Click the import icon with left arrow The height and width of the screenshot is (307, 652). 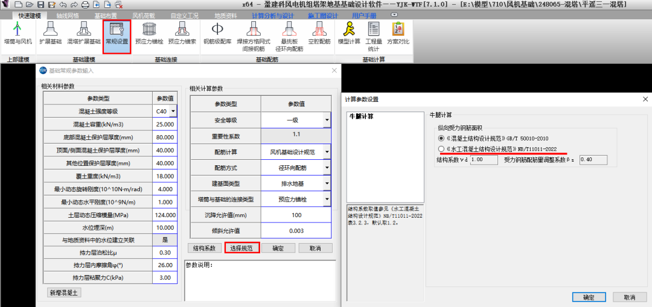pyautogui.click(x=97, y=5)
